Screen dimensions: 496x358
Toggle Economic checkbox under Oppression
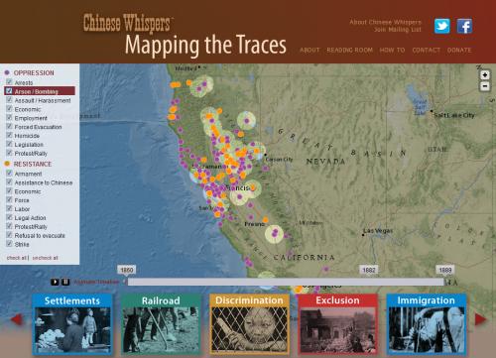[x=9, y=109]
